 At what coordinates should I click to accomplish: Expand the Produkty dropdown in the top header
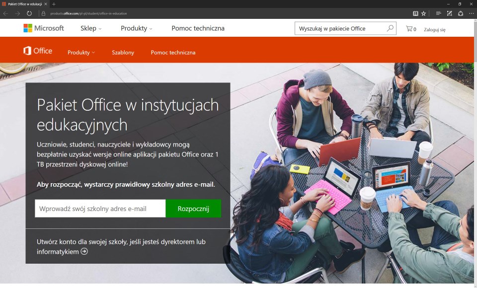click(137, 28)
